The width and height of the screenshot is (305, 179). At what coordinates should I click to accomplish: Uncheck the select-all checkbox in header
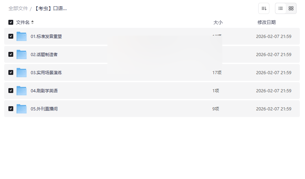coord(11,22)
